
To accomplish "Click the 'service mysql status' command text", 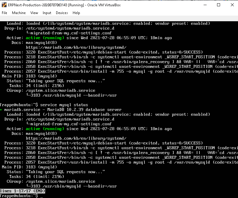I will click(x=64, y=105).
